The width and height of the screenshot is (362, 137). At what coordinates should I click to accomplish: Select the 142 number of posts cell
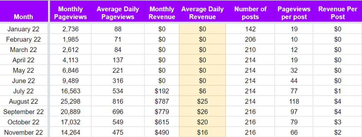250,29
